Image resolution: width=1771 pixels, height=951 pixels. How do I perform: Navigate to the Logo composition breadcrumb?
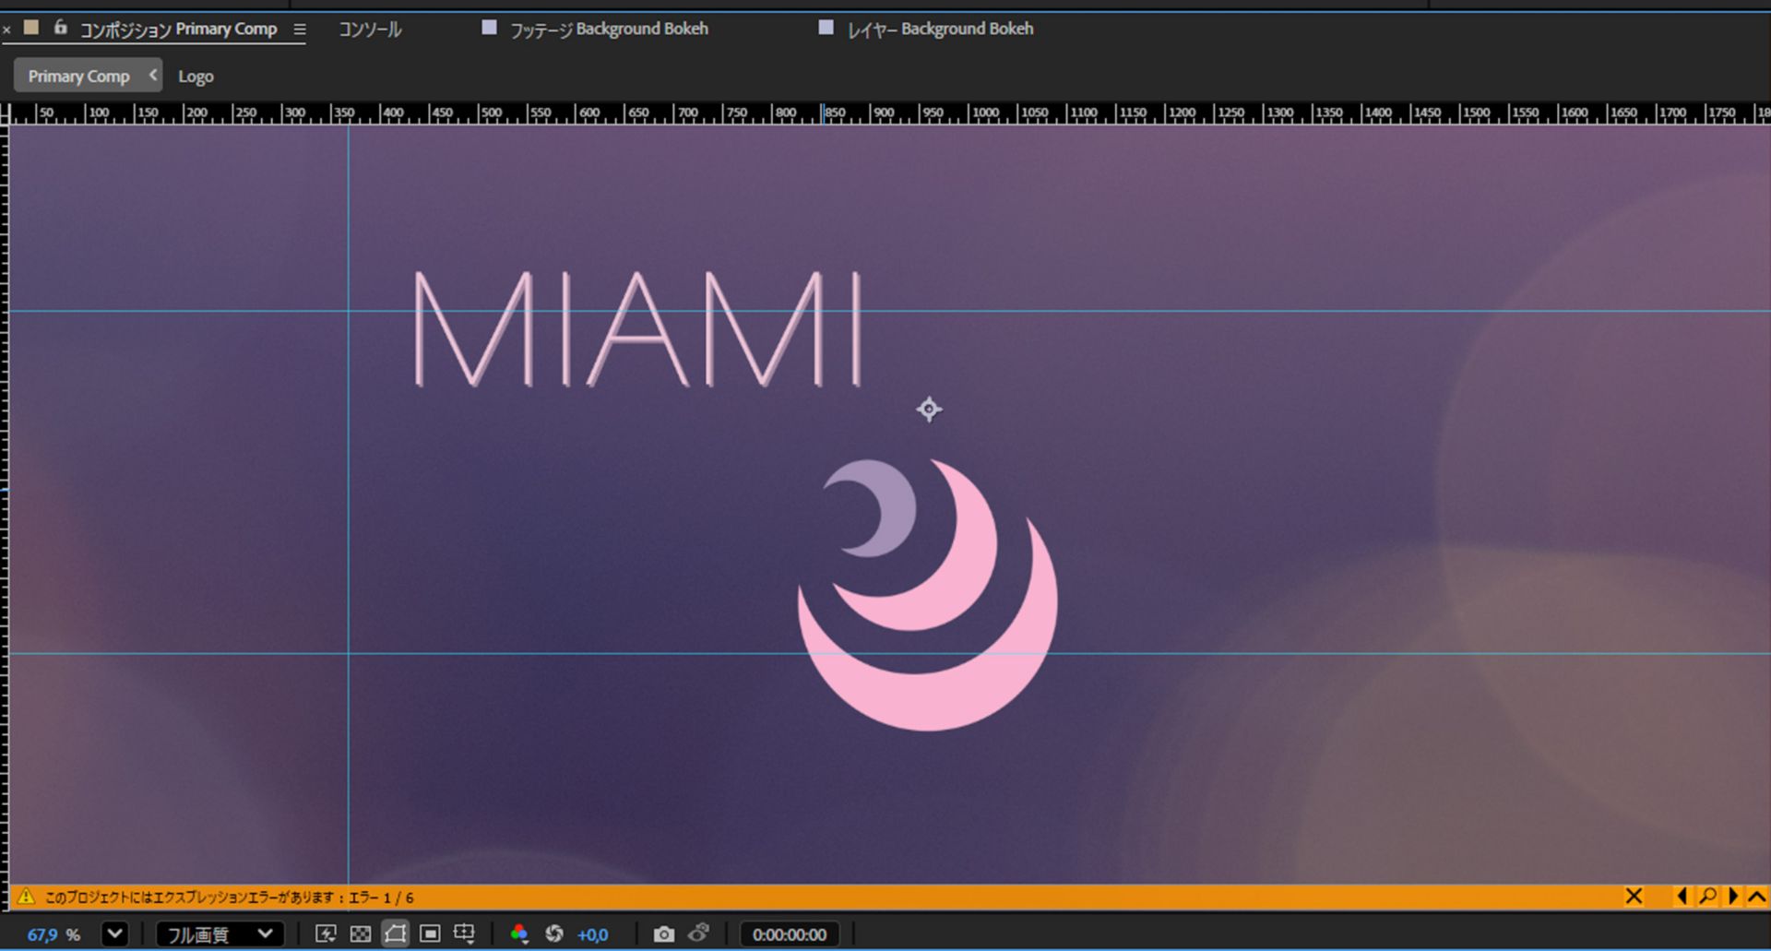[x=196, y=77]
